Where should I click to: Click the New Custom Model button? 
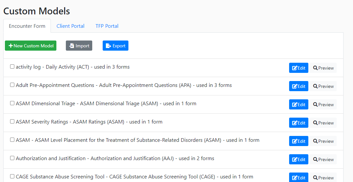[31, 46]
